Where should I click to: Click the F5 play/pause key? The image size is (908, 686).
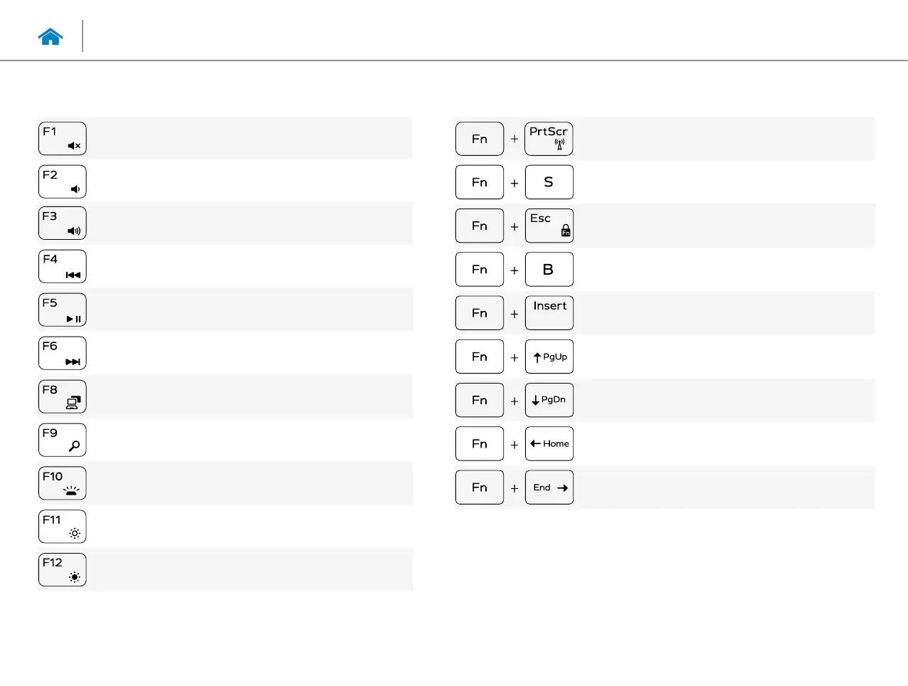pos(62,310)
